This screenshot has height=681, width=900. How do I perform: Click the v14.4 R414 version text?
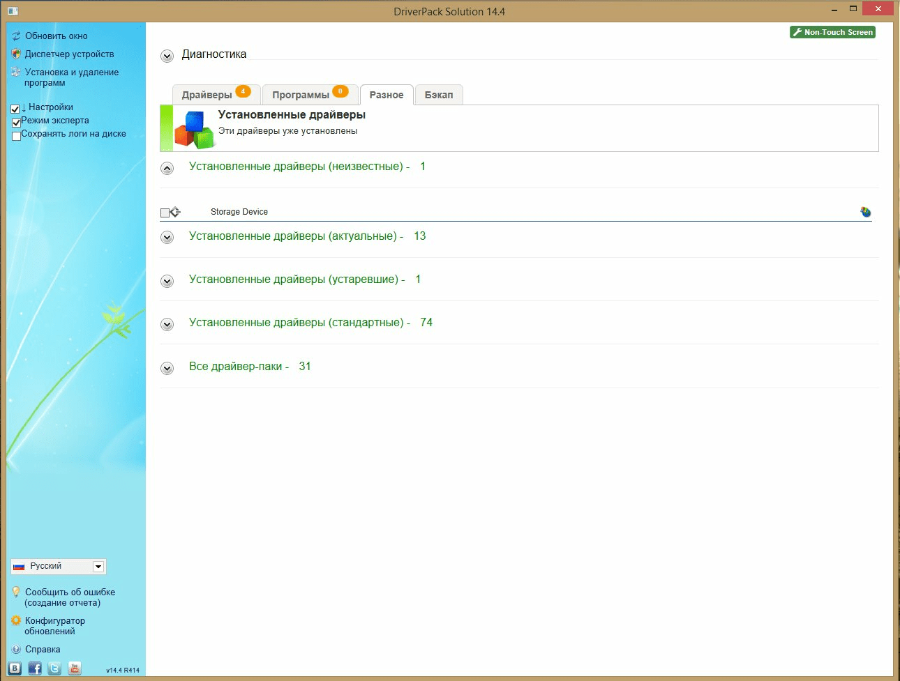tap(123, 671)
